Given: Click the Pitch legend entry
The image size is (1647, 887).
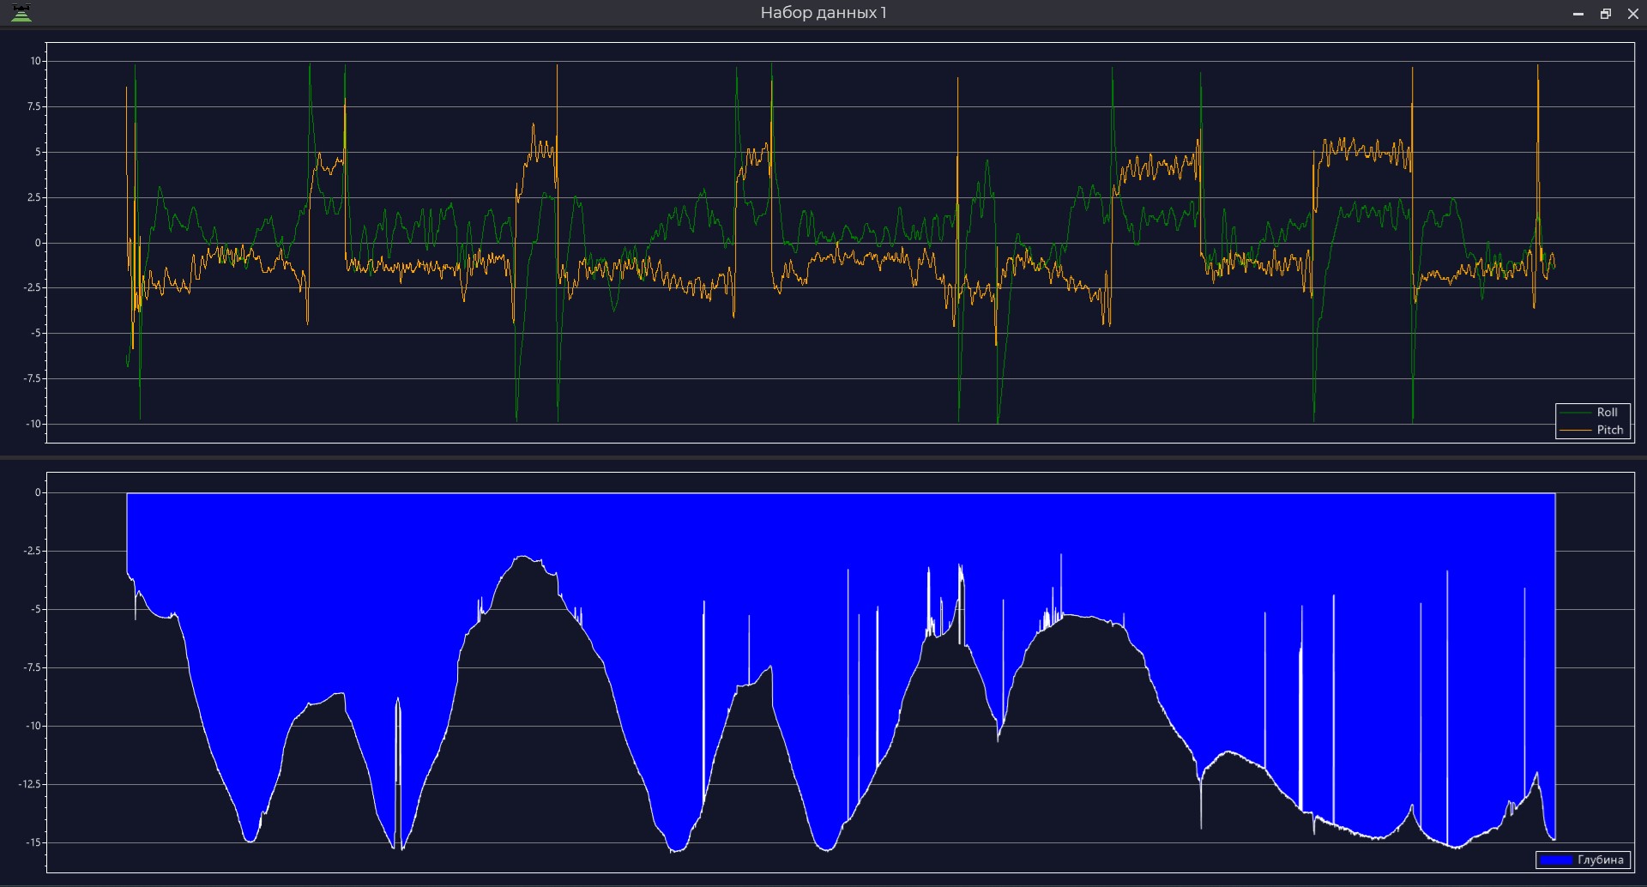Looking at the screenshot, I should (x=1592, y=430).
